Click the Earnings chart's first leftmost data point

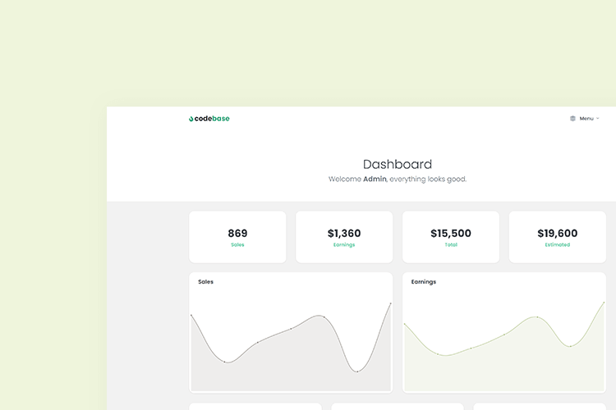pyautogui.click(x=404, y=324)
